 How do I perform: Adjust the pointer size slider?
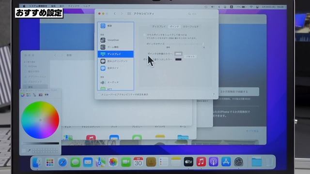tap(185, 44)
